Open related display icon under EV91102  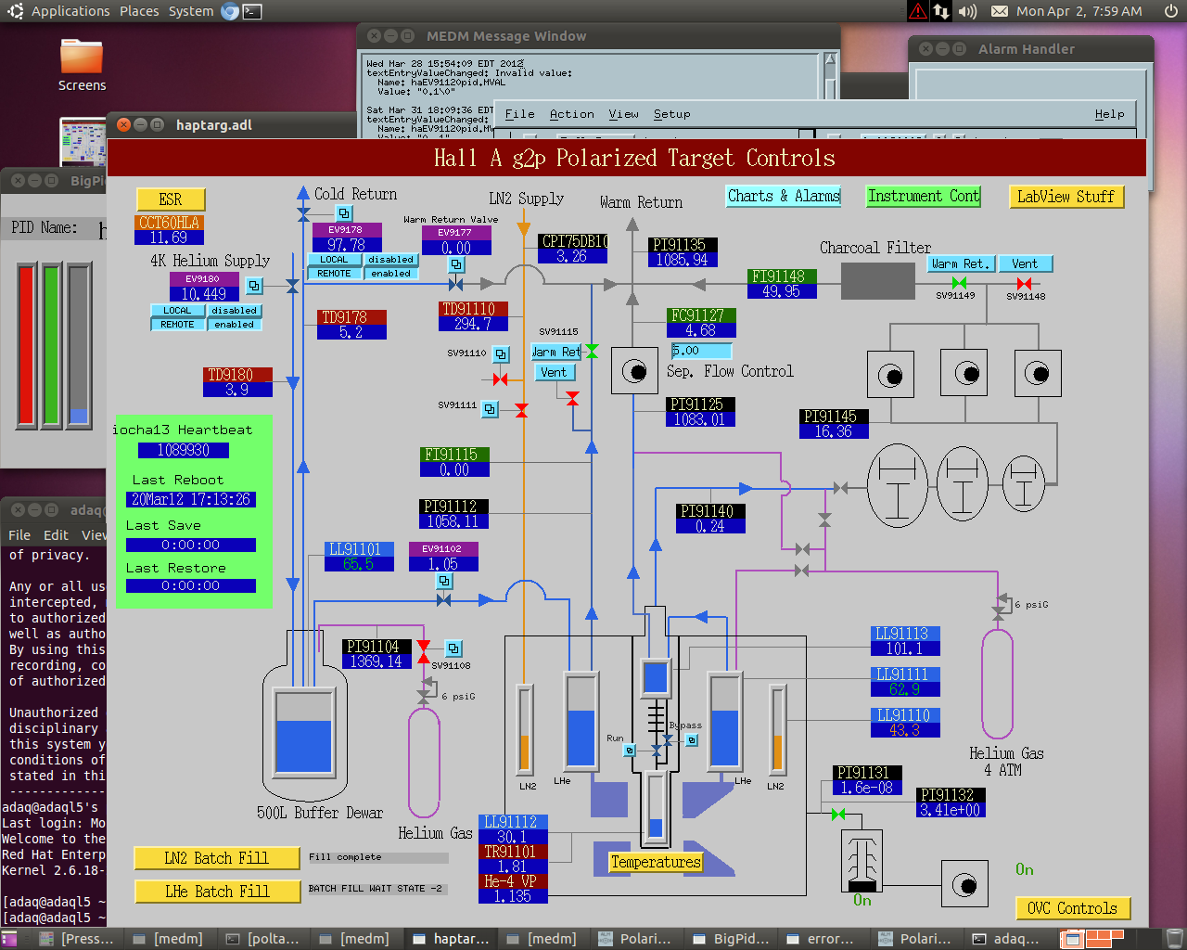click(x=445, y=581)
